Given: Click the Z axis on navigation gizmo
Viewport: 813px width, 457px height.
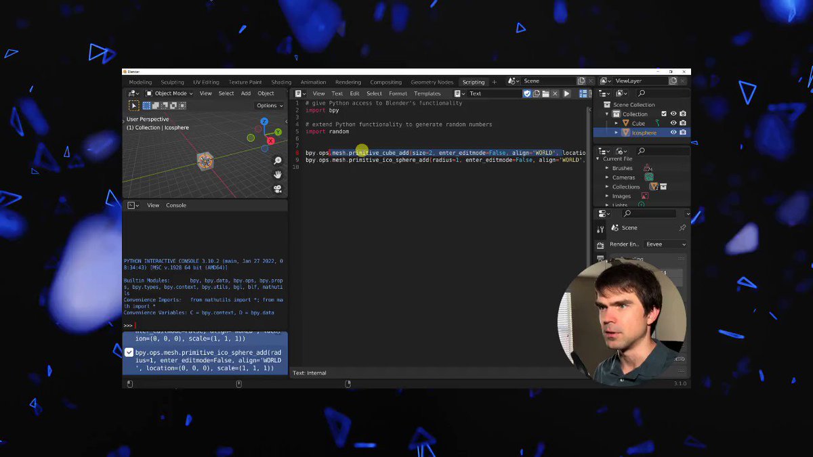Looking at the screenshot, I should tap(265, 123).
